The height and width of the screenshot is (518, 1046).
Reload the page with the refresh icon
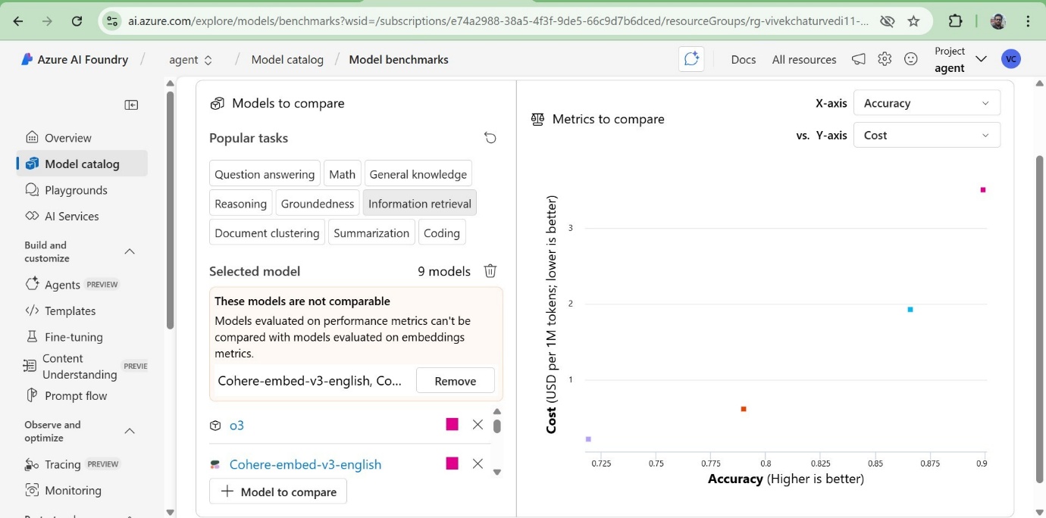tap(77, 21)
